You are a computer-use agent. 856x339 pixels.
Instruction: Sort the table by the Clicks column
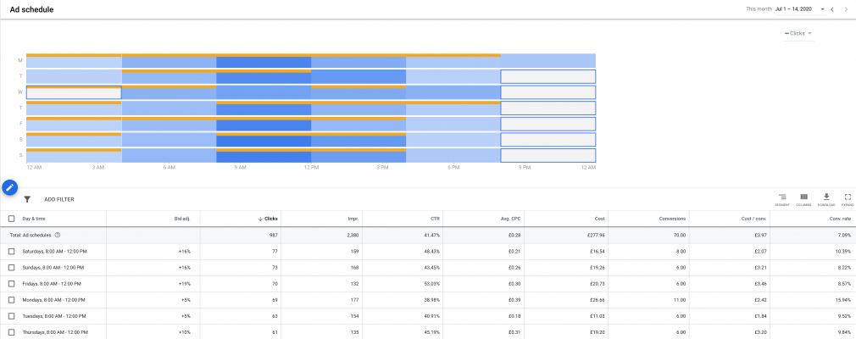[x=270, y=219]
